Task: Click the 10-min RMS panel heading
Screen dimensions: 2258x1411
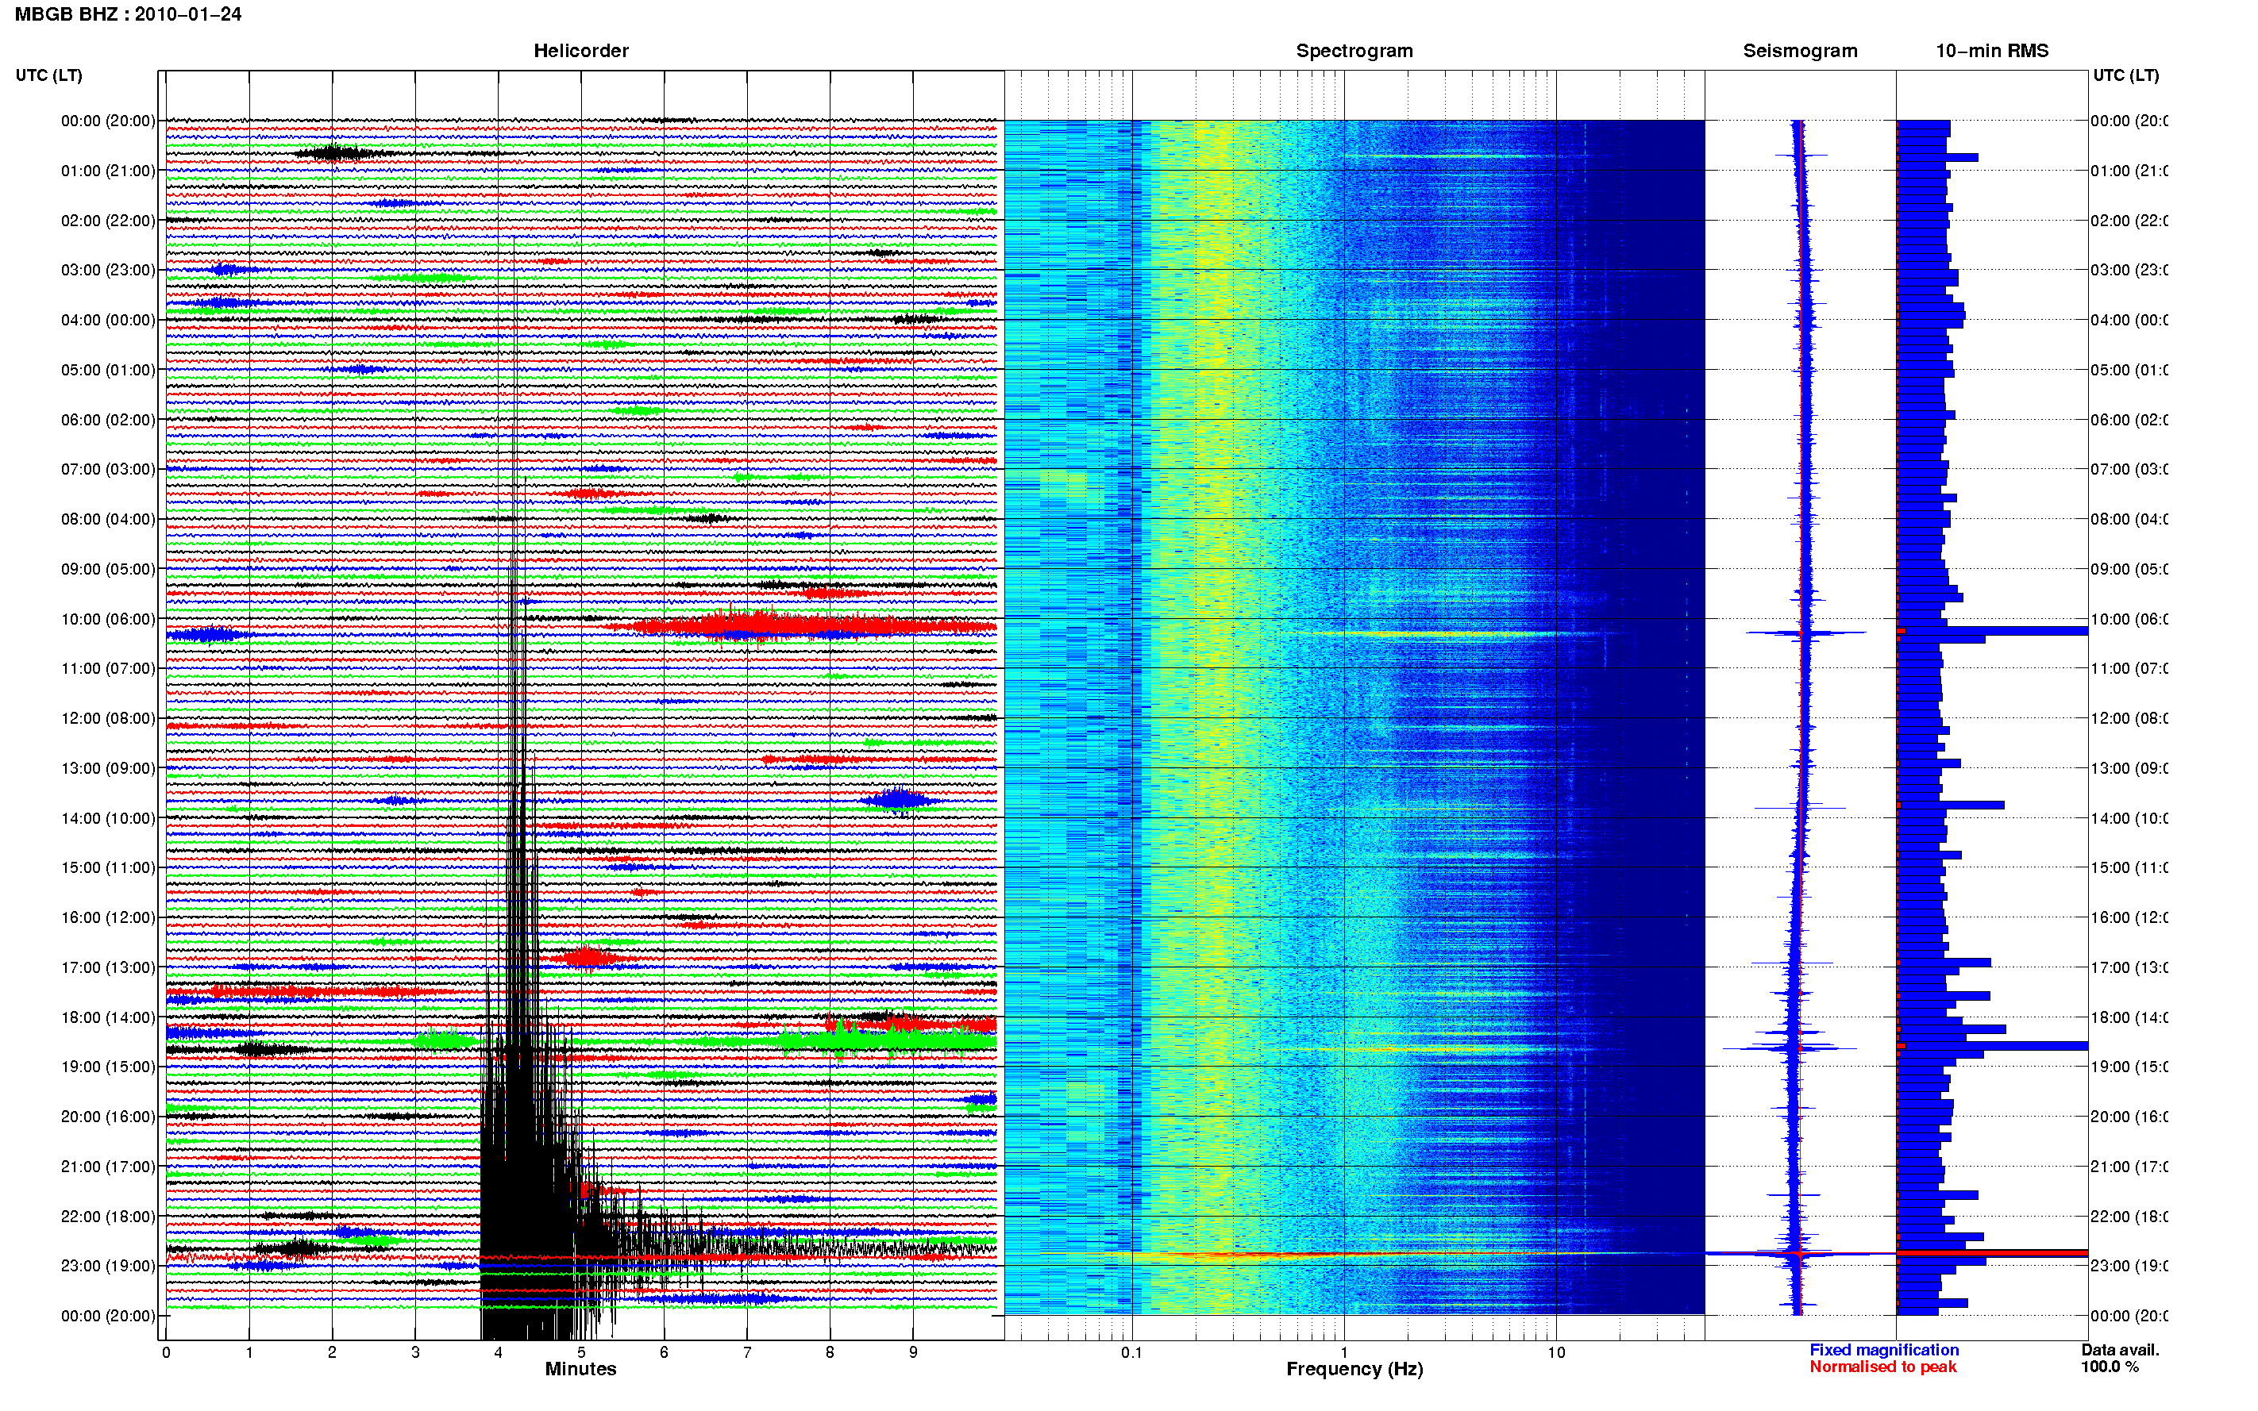Action: coord(1991,51)
